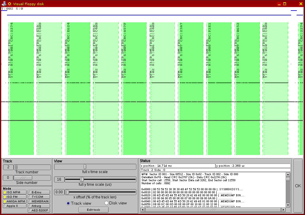Image resolution: width=305 pixels, height=215 pixels.
Task: Enable Apple II mode
Action: 14,206
